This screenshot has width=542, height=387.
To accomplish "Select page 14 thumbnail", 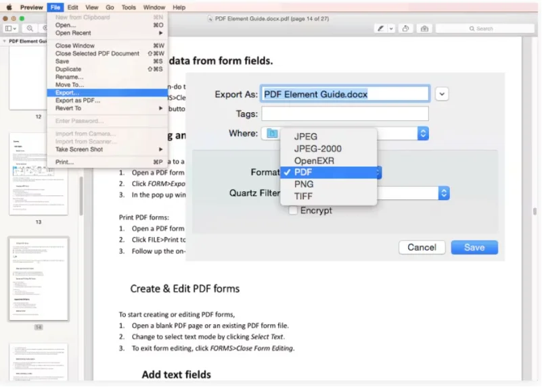I will click(39, 279).
